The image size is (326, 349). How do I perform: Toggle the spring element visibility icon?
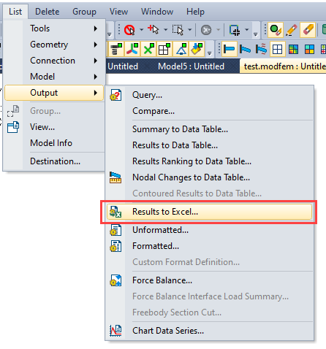coord(116,49)
